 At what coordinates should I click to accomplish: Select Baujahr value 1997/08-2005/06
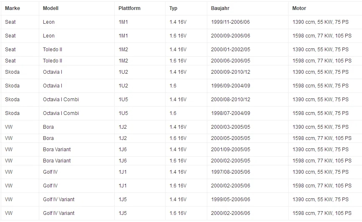230,172
